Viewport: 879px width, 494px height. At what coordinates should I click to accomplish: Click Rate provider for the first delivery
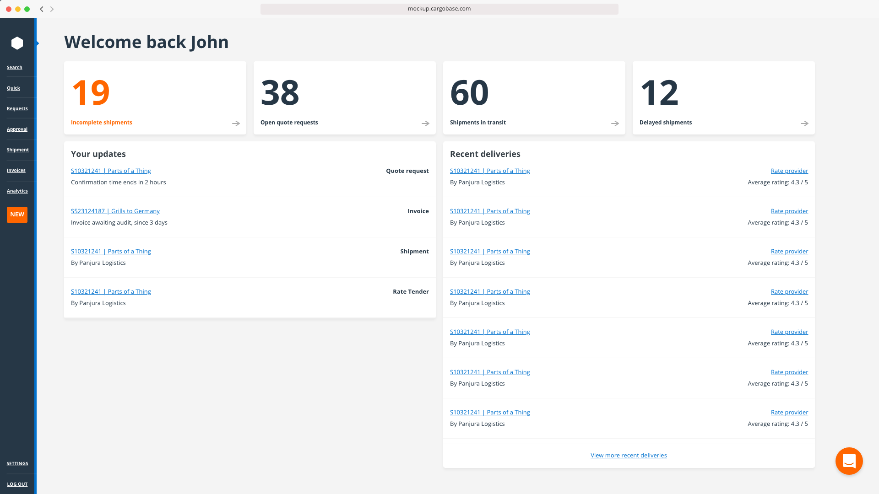click(789, 171)
